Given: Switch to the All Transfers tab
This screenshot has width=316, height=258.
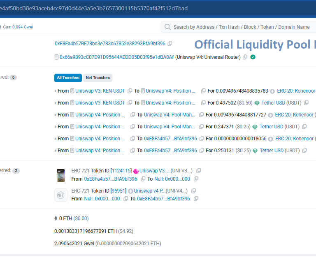Looking at the screenshot, I should (x=68, y=78).
